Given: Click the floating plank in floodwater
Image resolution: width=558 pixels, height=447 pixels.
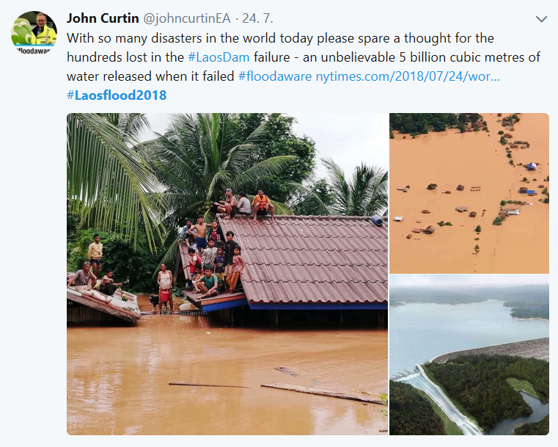Looking at the screenshot, I should 322,393.
